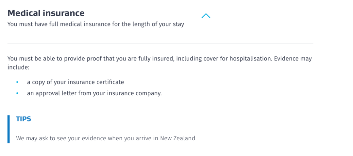Collapse the Medical insurance section chevron
Image resolution: width=353 pixels, height=156 pixels.
click(206, 16)
